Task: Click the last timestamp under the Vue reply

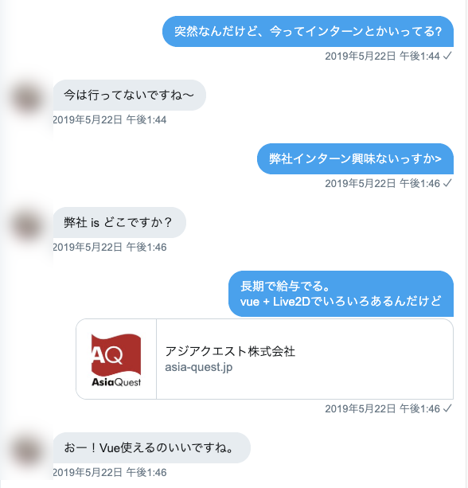Action: [x=110, y=473]
